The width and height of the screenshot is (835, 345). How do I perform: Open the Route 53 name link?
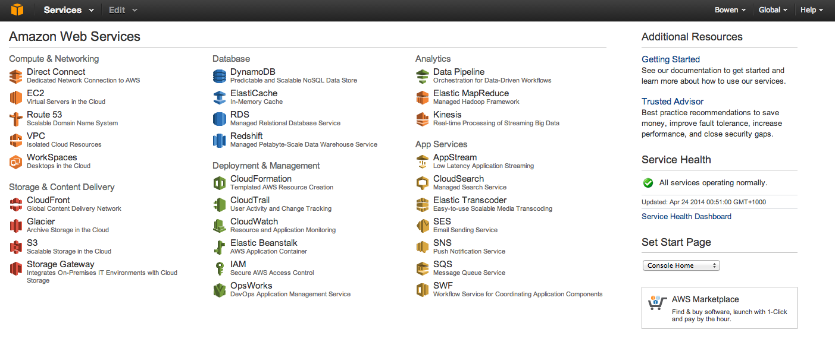[x=44, y=115]
